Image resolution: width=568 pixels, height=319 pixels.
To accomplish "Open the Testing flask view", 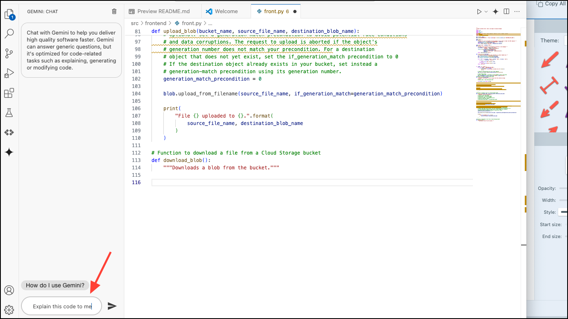I will [x=9, y=113].
